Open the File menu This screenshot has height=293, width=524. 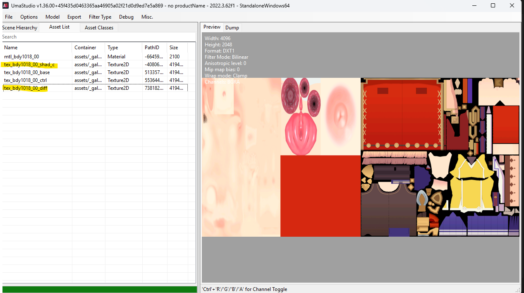9,17
